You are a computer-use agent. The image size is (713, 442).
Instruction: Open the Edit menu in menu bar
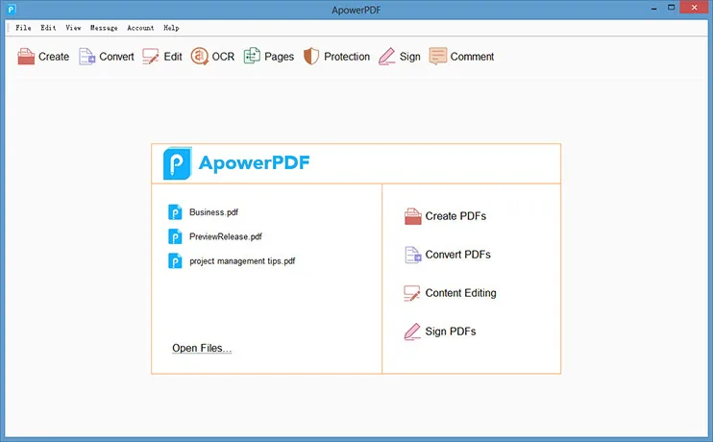[x=48, y=28]
